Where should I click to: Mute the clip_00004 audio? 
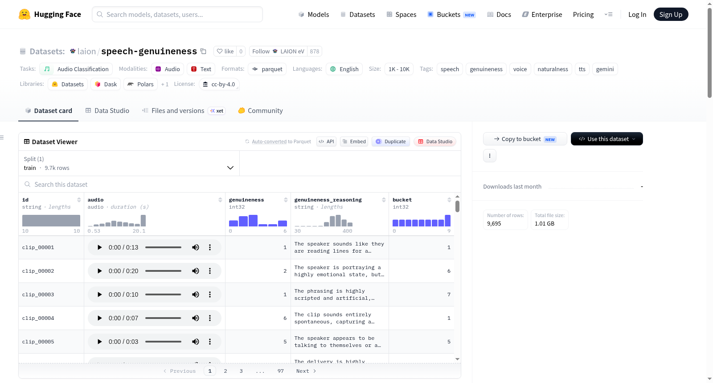click(196, 318)
